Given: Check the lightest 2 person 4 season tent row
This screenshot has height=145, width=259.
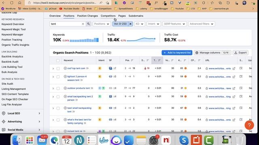Looking at the screenshot, I should point(58,77).
